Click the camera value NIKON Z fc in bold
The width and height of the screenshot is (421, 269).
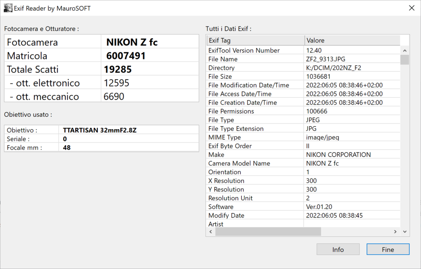coord(132,42)
